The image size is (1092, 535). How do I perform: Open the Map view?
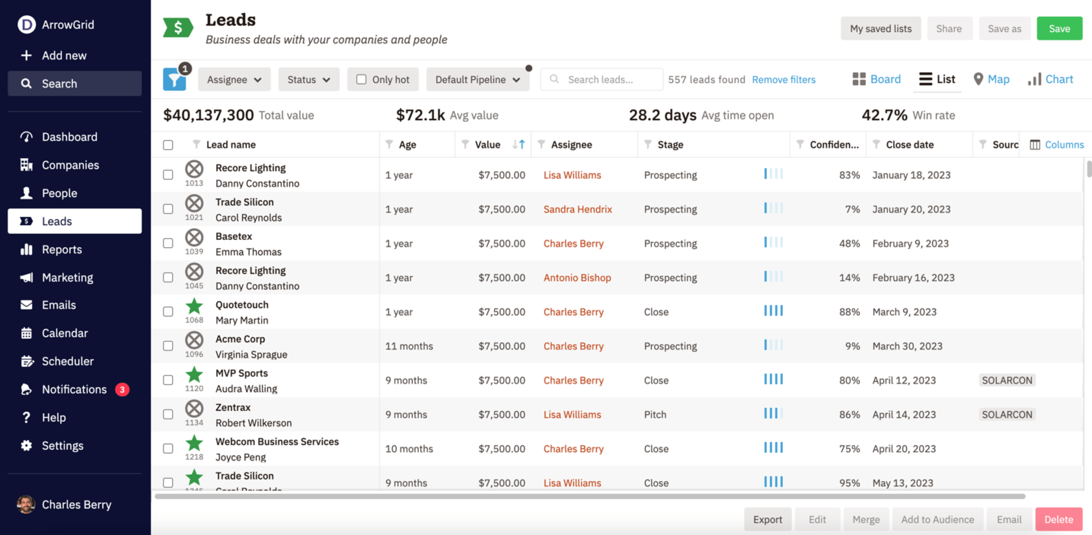click(991, 79)
